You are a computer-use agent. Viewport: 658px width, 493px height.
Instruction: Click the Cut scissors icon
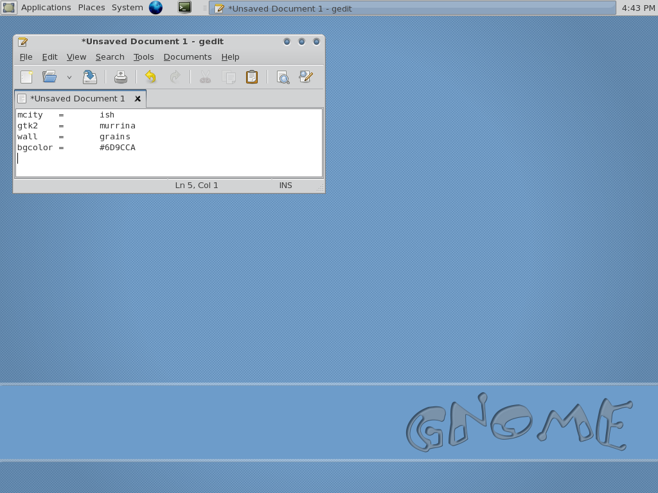point(205,77)
